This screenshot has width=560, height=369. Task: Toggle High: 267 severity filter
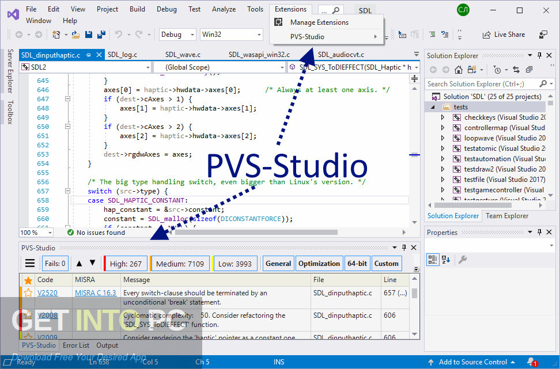click(x=125, y=264)
